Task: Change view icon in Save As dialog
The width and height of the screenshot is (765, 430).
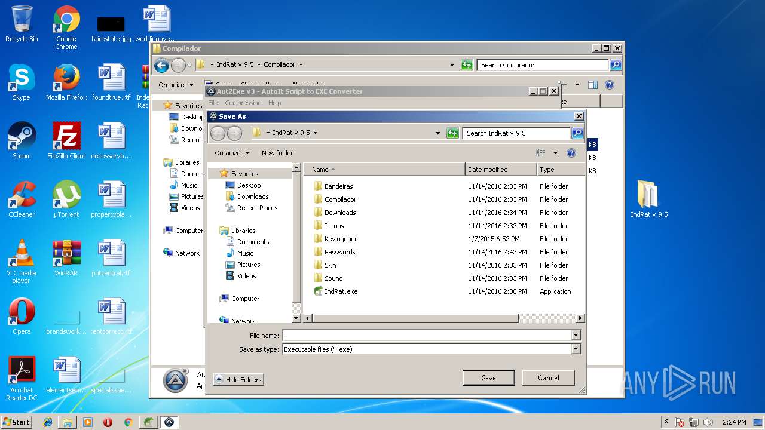Action: coord(541,153)
